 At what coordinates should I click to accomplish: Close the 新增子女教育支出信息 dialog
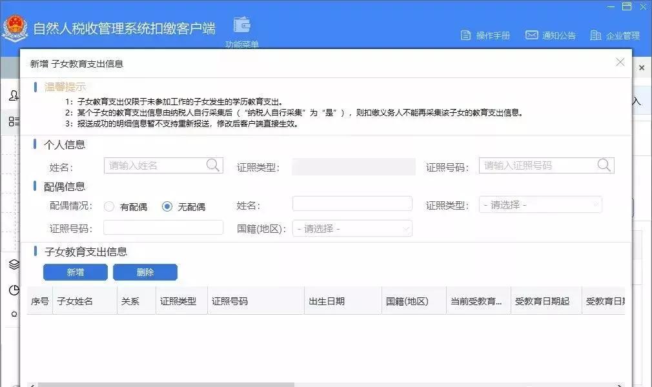pyautogui.click(x=620, y=62)
